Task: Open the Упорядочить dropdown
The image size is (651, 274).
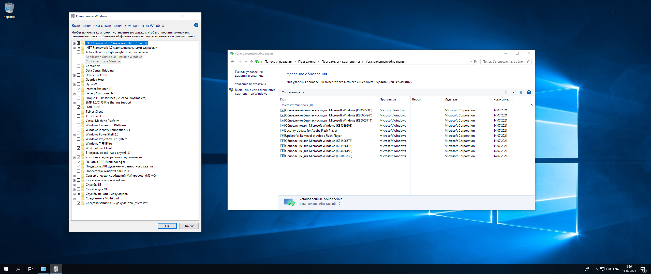Action: pos(293,92)
